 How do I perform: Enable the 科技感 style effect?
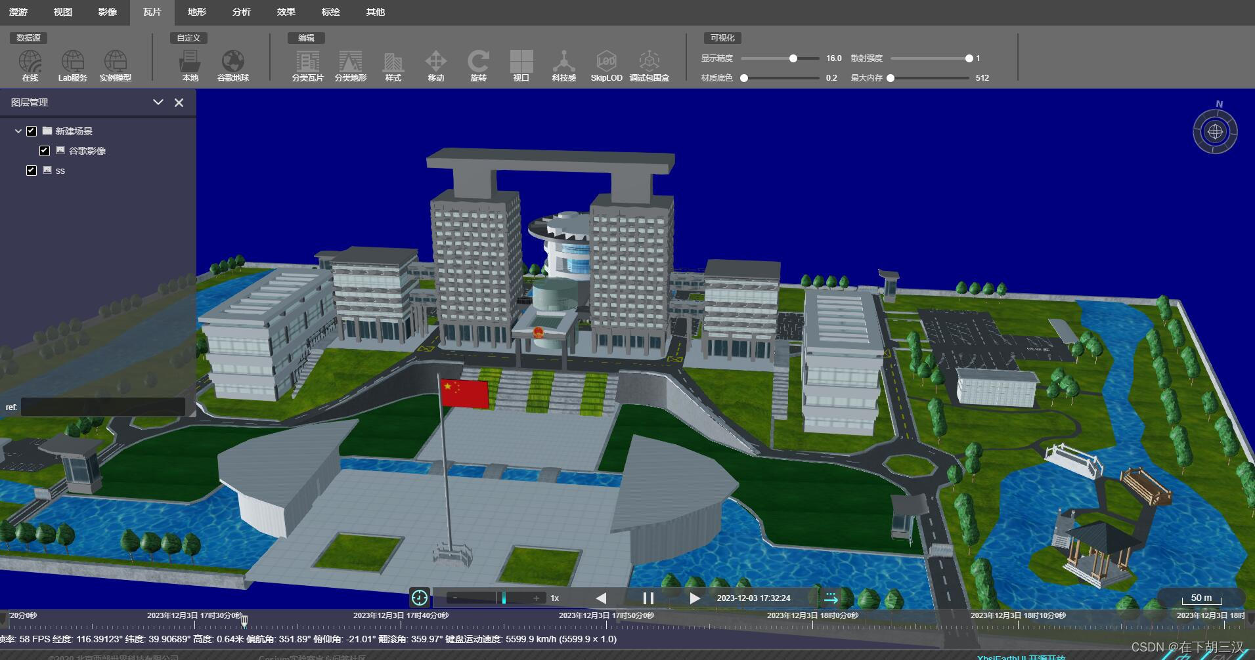pos(563,66)
